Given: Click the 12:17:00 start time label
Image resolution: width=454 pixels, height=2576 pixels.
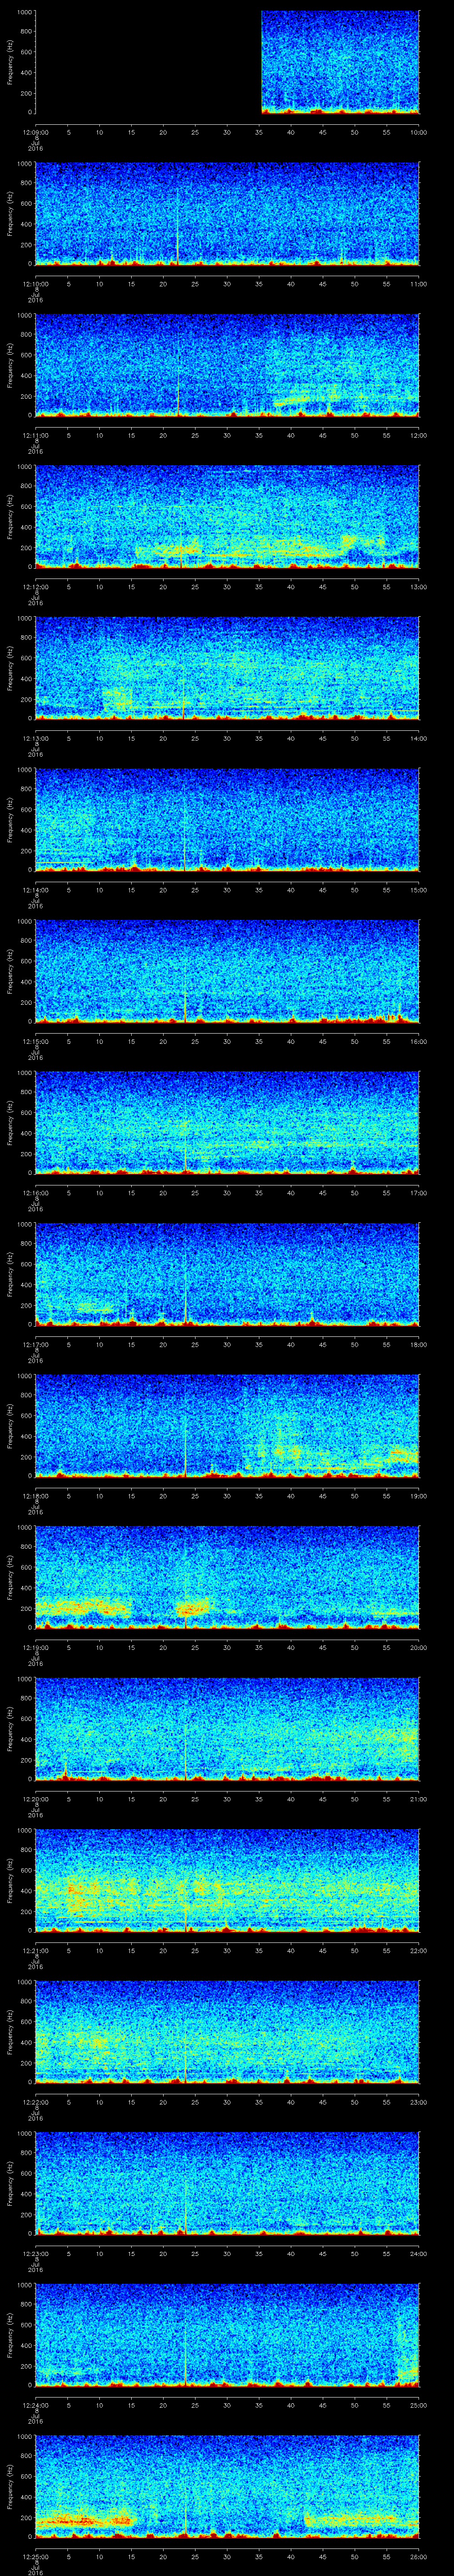Looking at the screenshot, I should (x=35, y=1344).
